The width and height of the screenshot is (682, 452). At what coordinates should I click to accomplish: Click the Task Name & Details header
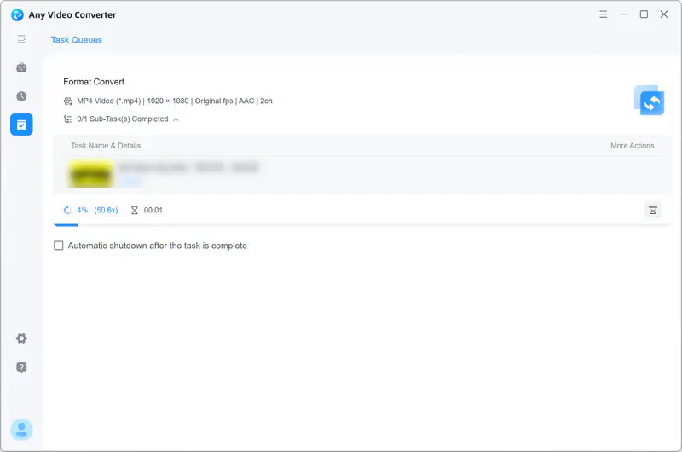coord(106,146)
